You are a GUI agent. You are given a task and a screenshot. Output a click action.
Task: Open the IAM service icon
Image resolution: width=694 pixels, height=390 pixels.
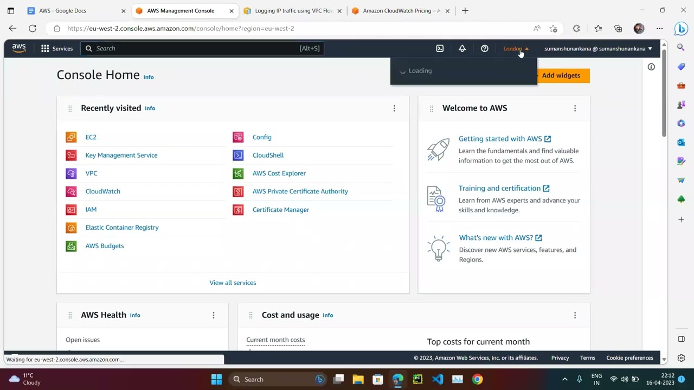click(71, 209)
